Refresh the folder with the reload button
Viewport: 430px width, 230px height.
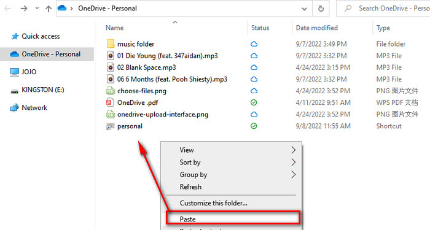321,9
